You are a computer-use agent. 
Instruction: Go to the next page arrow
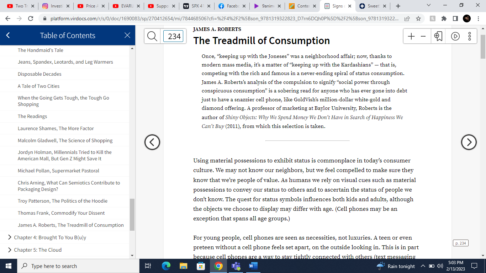[469, 142]
